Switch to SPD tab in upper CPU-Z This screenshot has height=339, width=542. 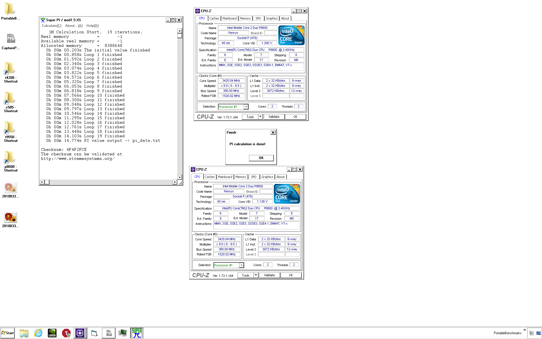(x=258, y=18)
